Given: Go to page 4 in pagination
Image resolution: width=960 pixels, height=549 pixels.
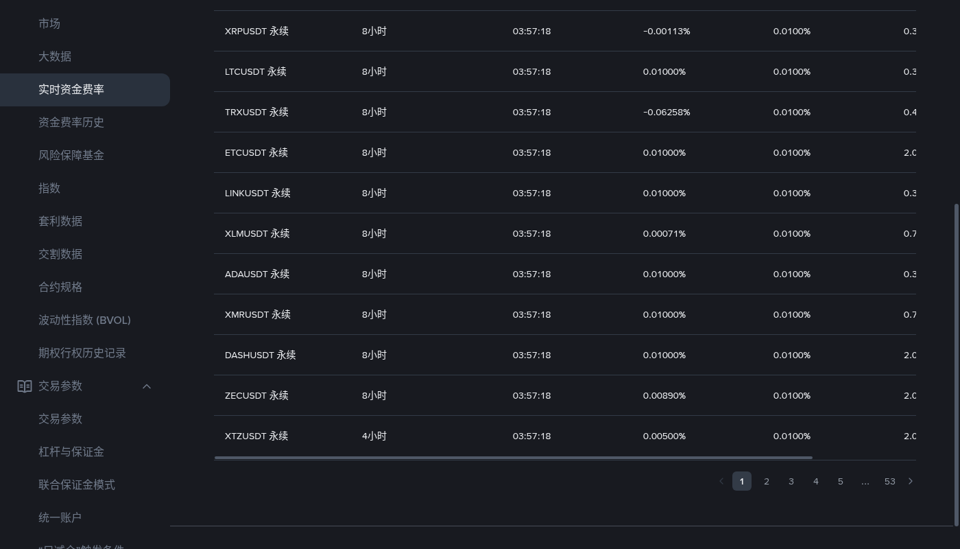Looking at the screenshot, I should (x=816, y=481).
